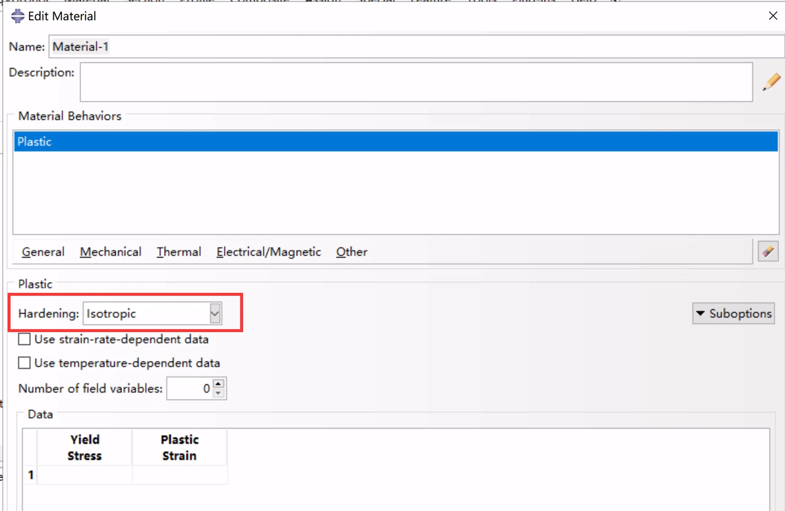Open the Other menu
The height and width of the screenshot is (511, 785).
[352, 252]
